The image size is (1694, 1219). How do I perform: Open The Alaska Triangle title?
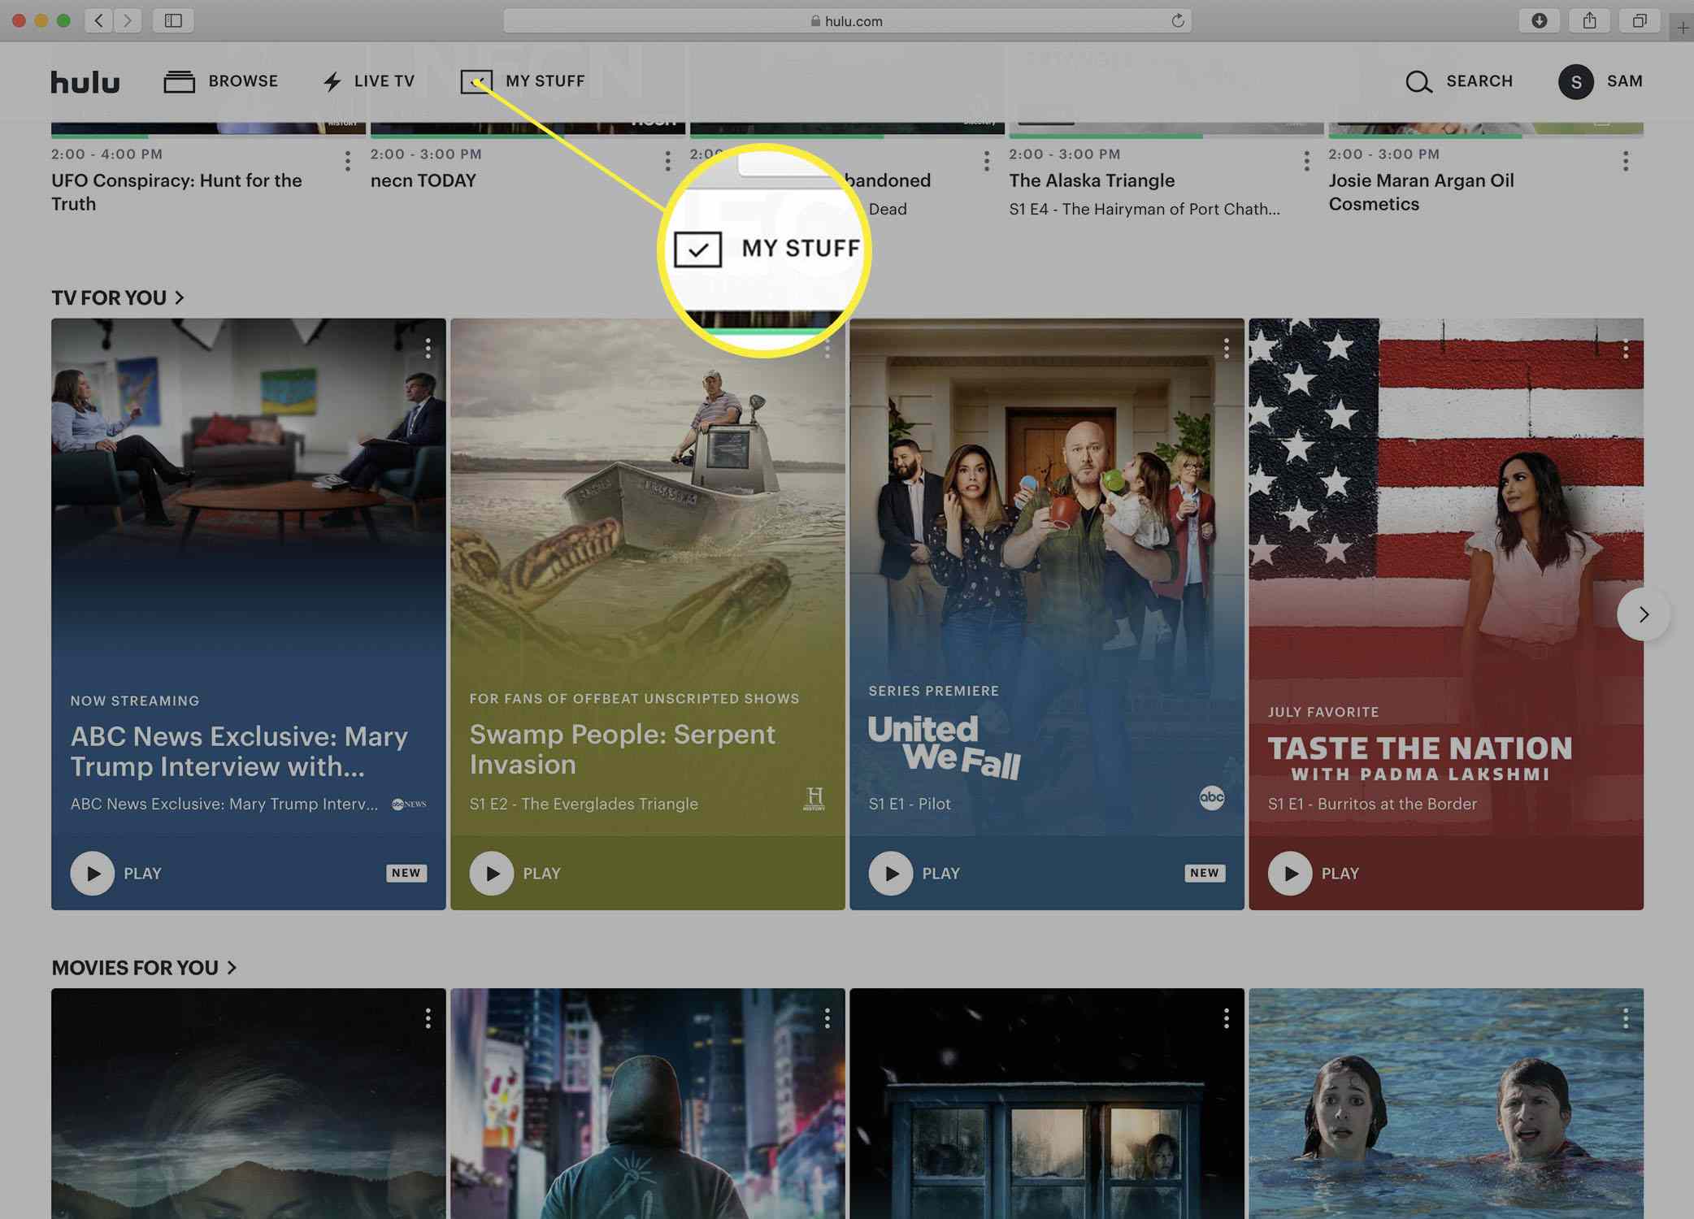pos(1092,180)
